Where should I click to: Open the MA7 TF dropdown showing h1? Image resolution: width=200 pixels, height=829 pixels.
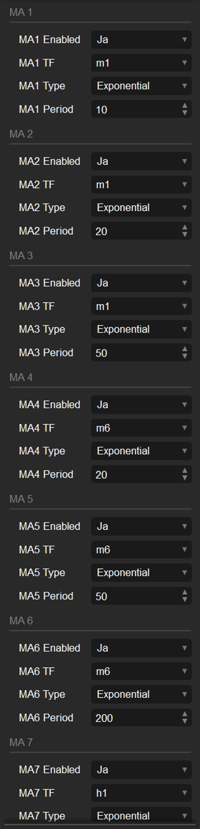tap(141, 793)
